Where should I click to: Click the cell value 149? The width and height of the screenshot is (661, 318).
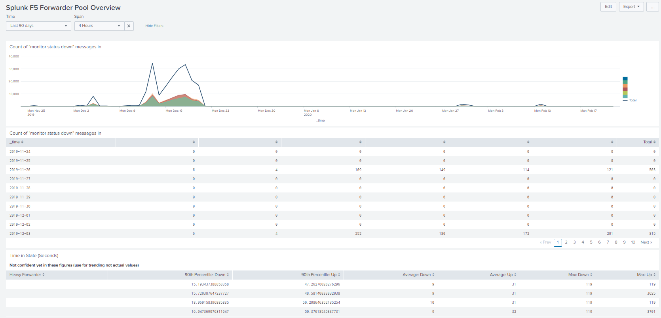point(442,170)
